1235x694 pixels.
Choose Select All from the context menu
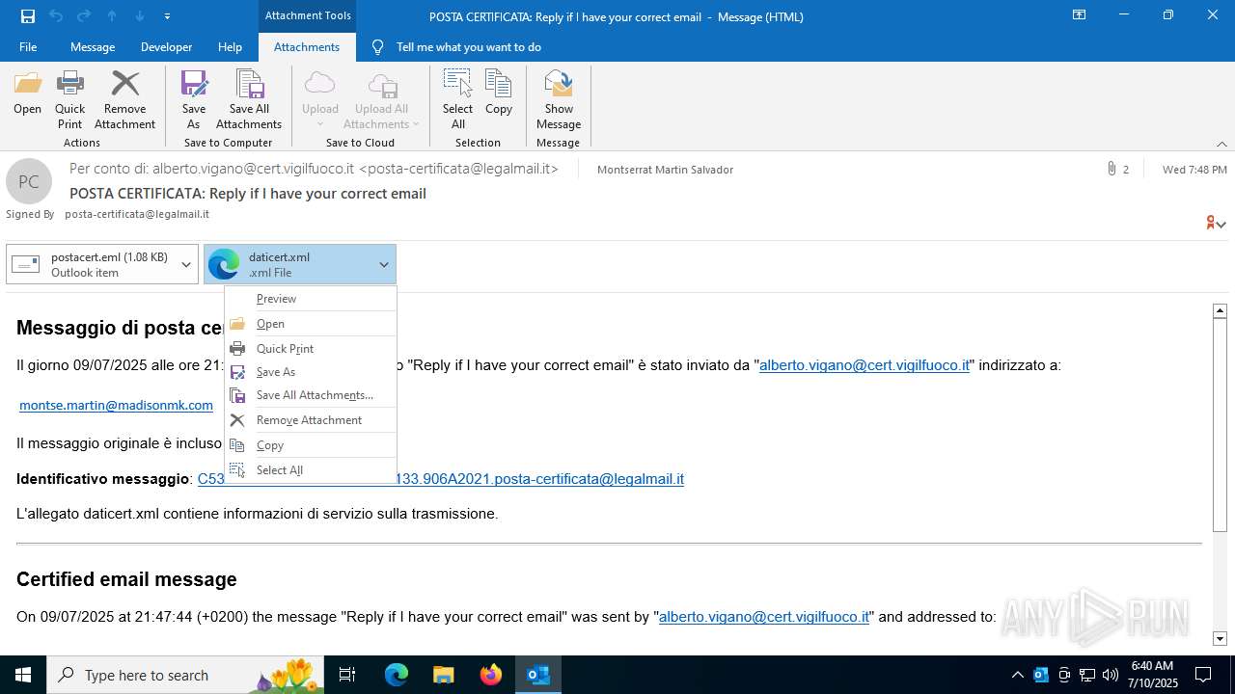[311, 470]
